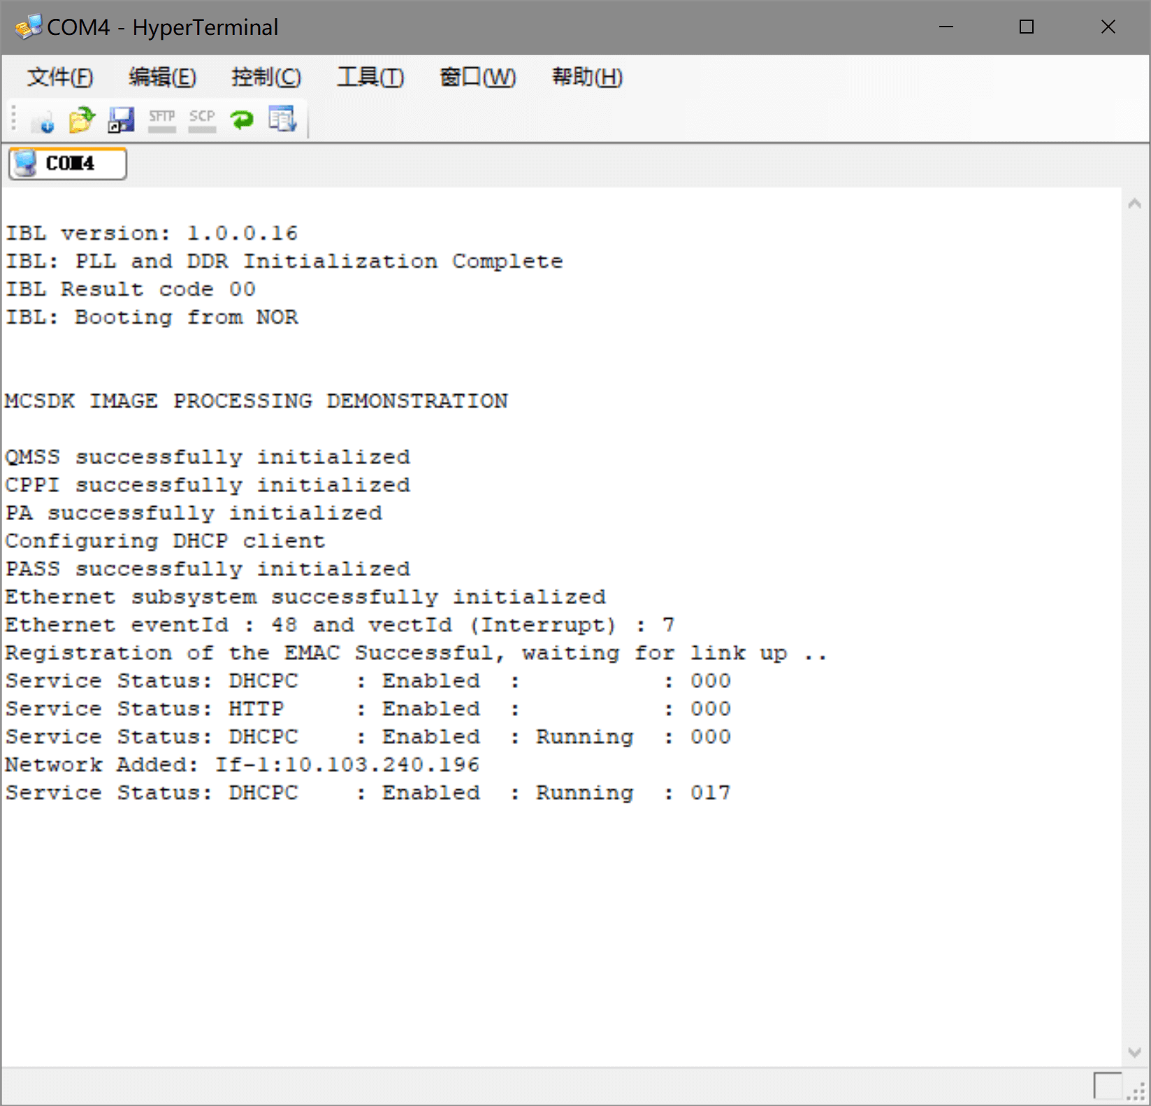
Task: Open the 文件(F) menu
Action: click(x=60, y=77)
